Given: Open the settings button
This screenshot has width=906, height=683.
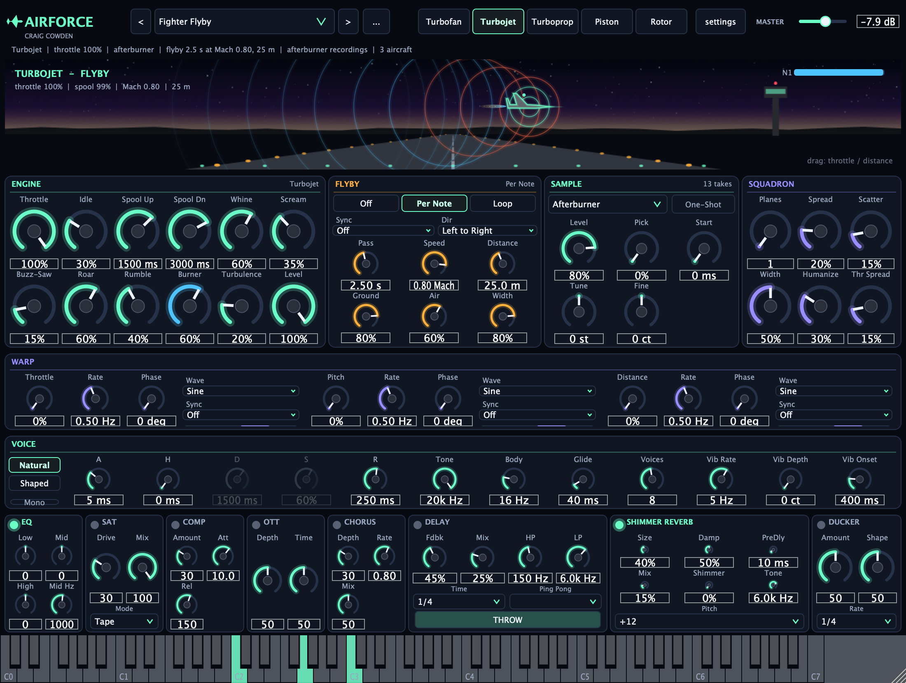Looking at the screenshot, I should [720, 22].
